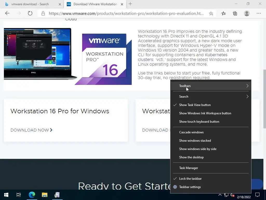Open the muted volume tray icon
Image resolution: width=266 pixels, height=200 pixels.
pos(232,195)
